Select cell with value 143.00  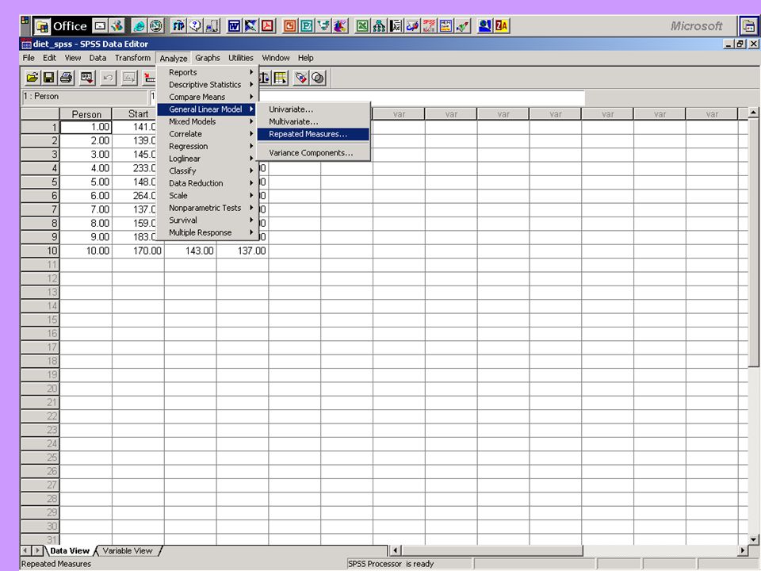click(191, 251)
